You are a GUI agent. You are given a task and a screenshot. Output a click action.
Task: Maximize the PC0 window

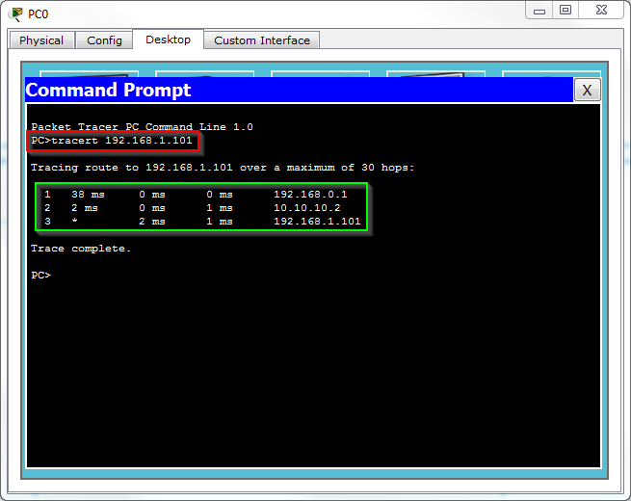(565, 11)
